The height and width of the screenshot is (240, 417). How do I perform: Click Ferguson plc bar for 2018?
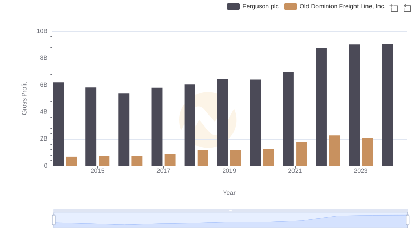click(x=190, y=125)
